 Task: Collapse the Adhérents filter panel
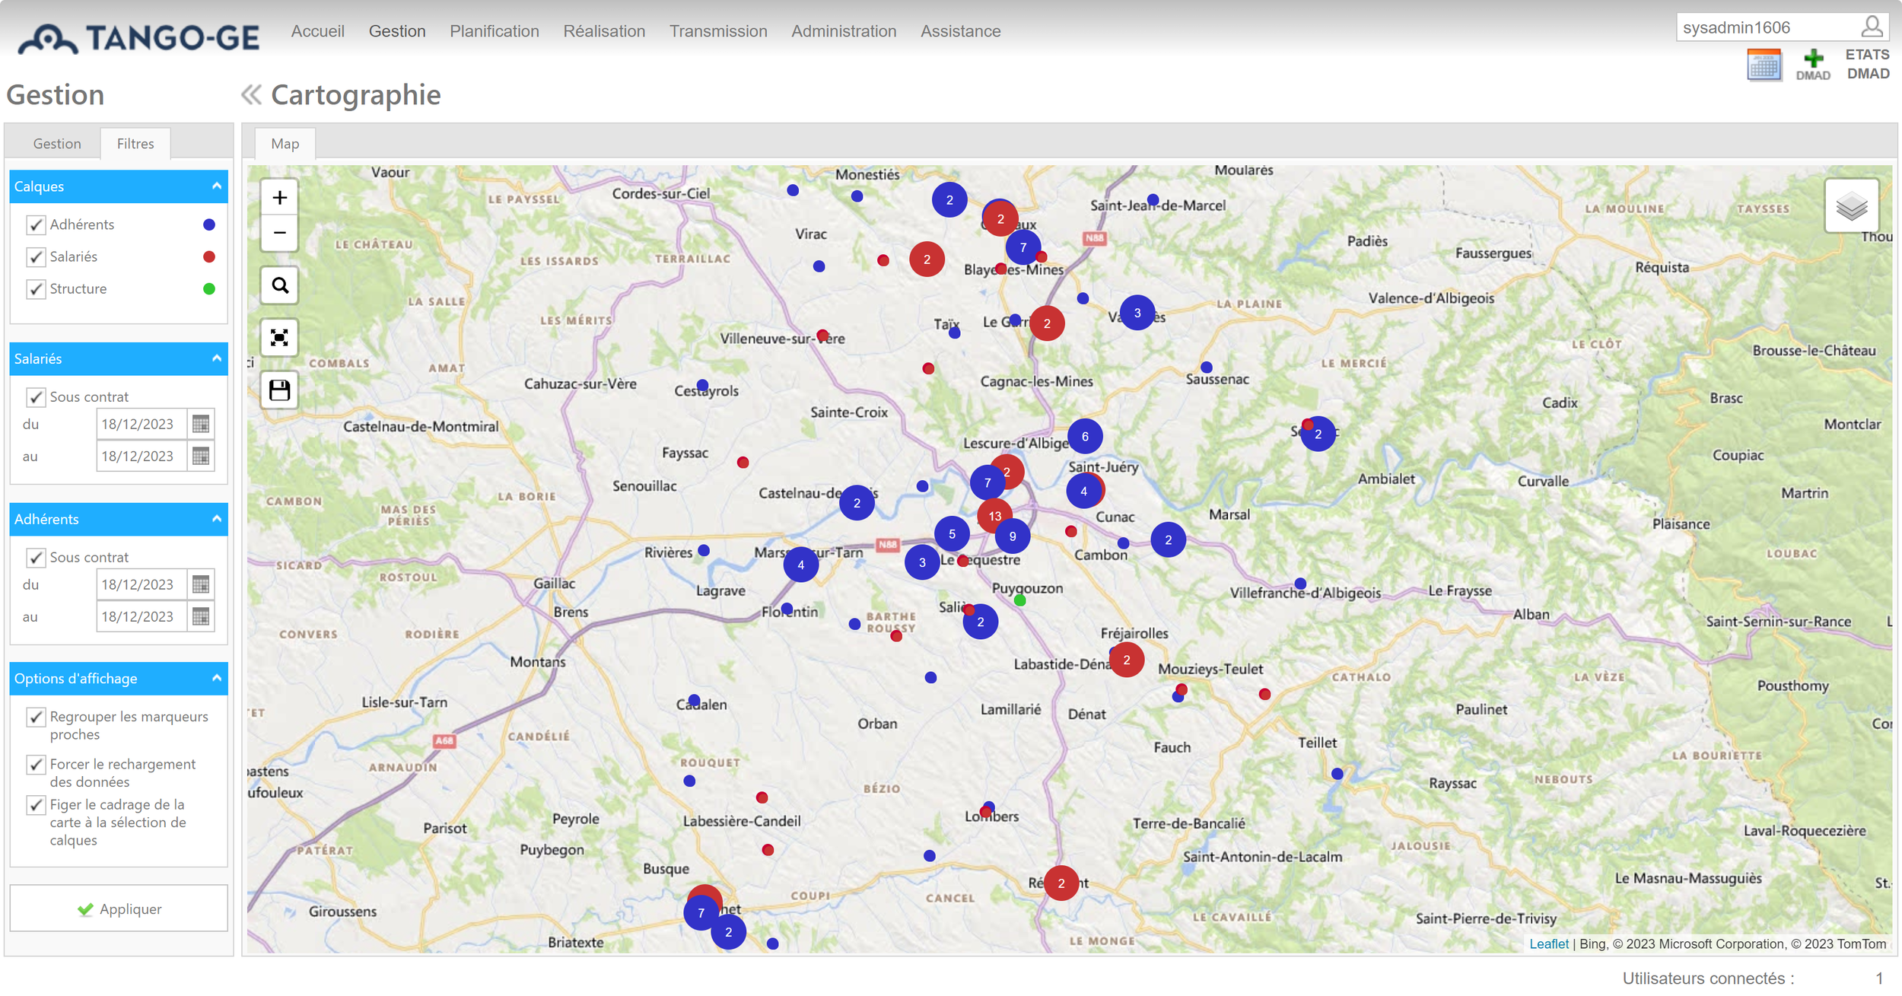coord(217,519)
